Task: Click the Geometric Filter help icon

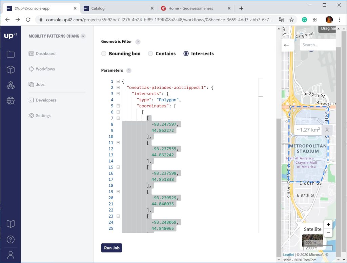Action: 138,42
